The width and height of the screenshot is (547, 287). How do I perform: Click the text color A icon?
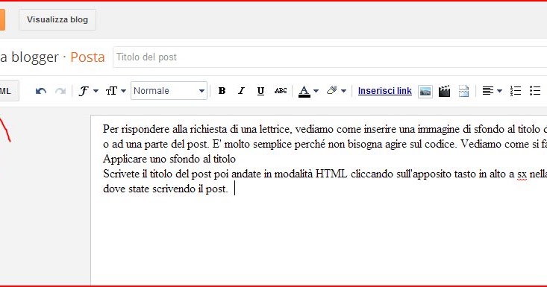(x=304, y=91)
